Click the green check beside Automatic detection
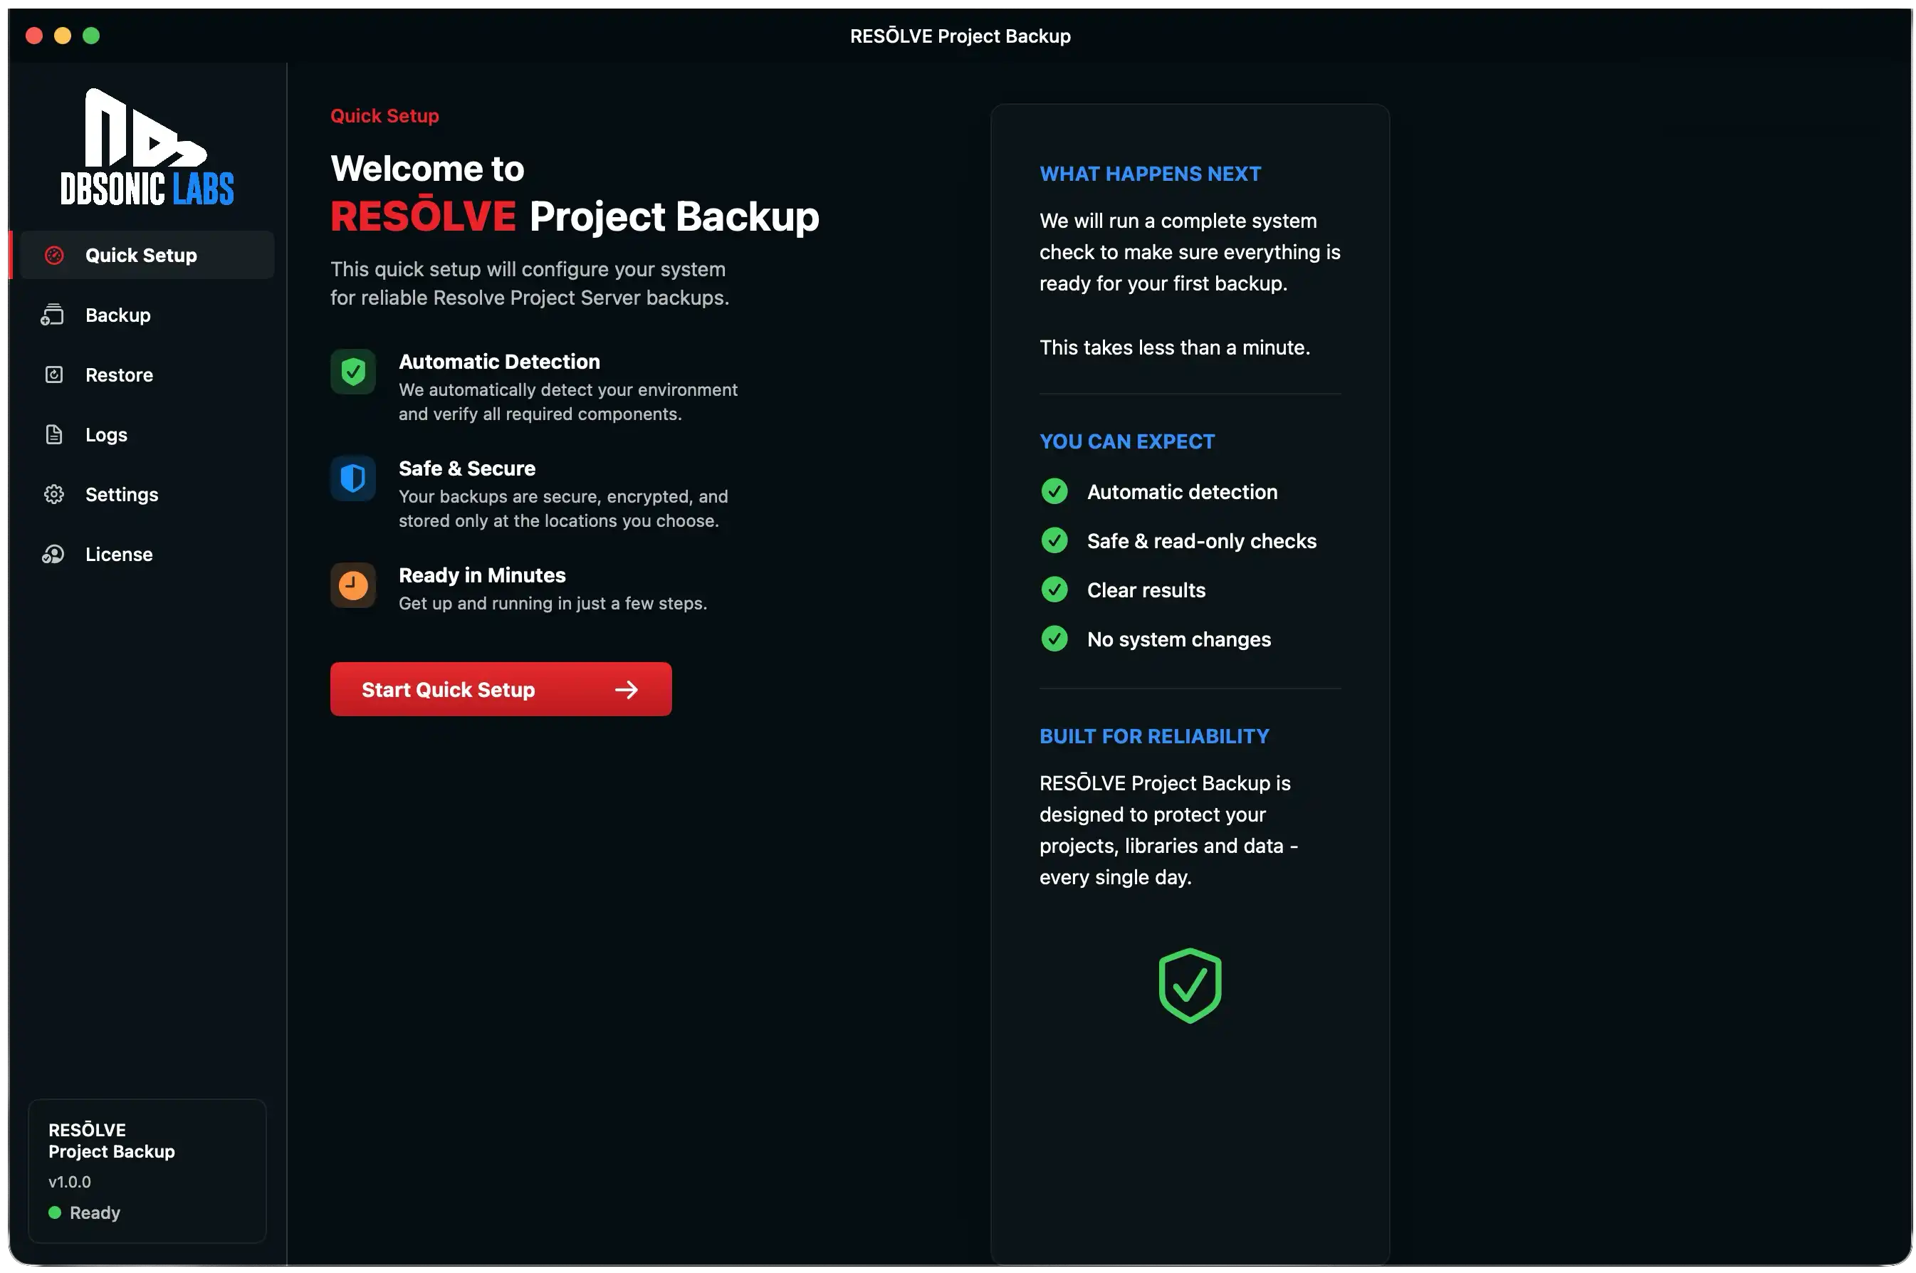 click(x=1054, y=491)
